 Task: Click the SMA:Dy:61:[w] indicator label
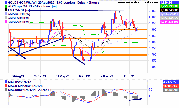point(18,22)
